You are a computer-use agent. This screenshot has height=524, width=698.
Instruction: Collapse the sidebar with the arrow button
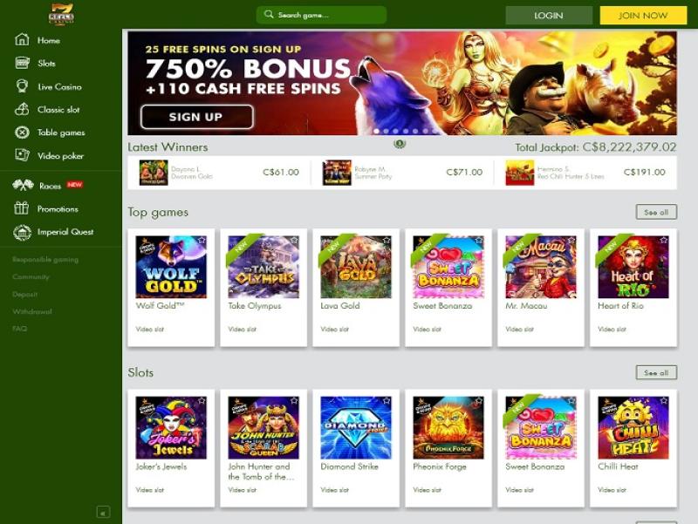pyautogui.click(x=103, y=513)
